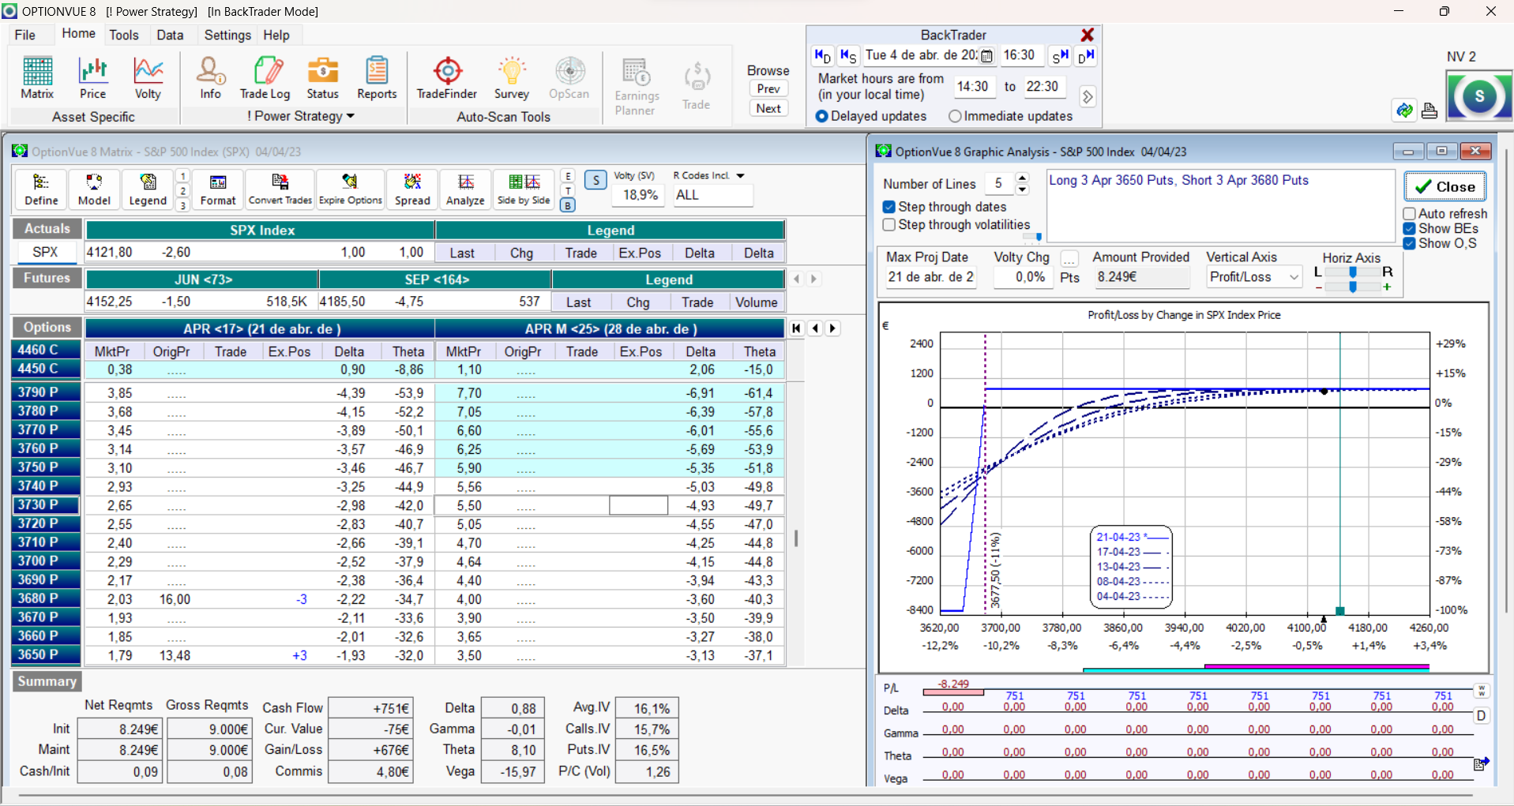This screenshot has width=1514, height=806.
Task: Select the 3730 P option row header
Action: 47,505
